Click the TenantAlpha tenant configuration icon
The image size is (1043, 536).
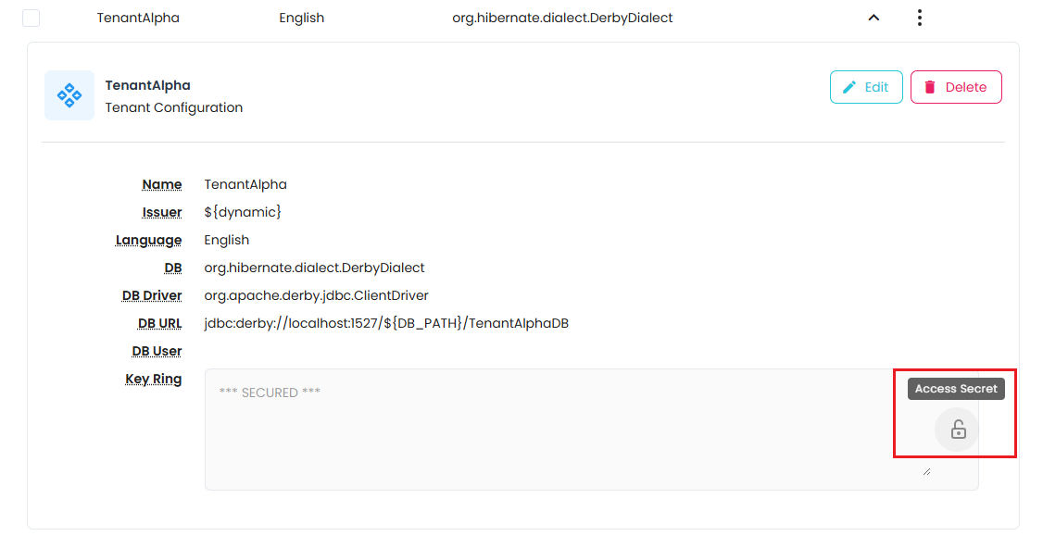[69, 95]
